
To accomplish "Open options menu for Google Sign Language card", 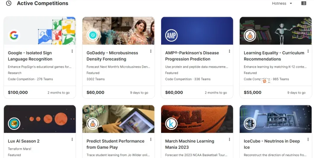I will click(x=72, y=51).
